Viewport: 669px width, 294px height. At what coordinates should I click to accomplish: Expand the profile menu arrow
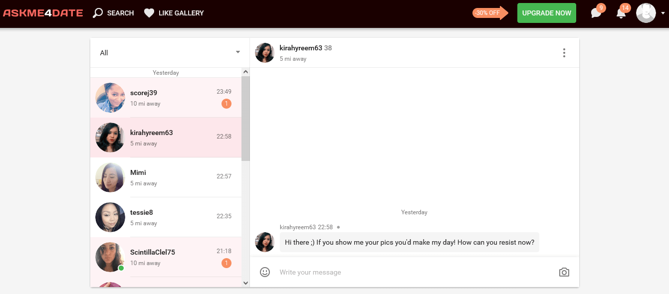tap(663, 13)
